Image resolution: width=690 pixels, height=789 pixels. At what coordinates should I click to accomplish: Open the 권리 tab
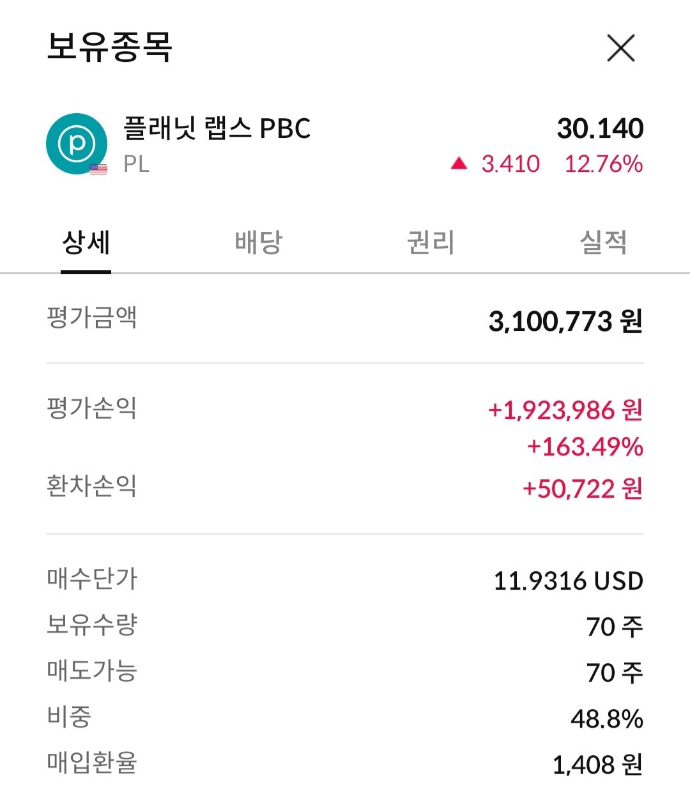[431, 243]
